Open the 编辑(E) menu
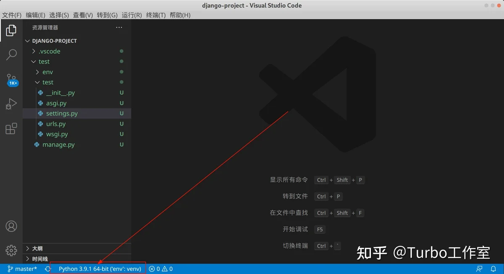Viewport: 504px width, 274px height. (x=35, y=15)
